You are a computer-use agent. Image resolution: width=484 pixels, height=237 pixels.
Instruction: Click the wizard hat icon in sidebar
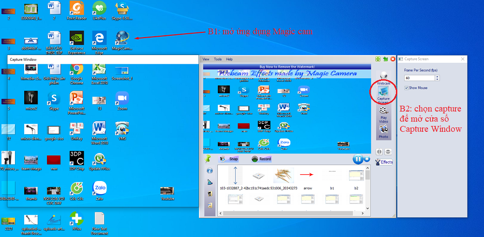[210, 182]
